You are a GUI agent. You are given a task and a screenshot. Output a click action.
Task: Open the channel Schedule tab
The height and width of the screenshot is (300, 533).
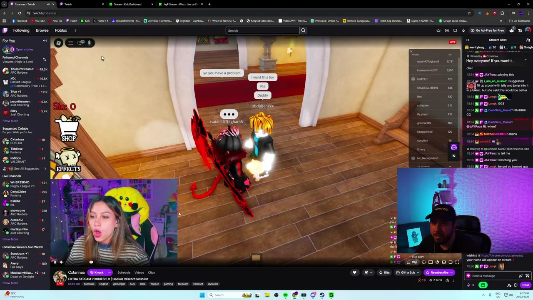click(124, 272)
